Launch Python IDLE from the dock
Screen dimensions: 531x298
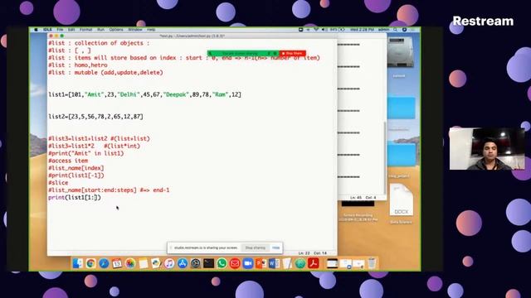click(156, 263)
